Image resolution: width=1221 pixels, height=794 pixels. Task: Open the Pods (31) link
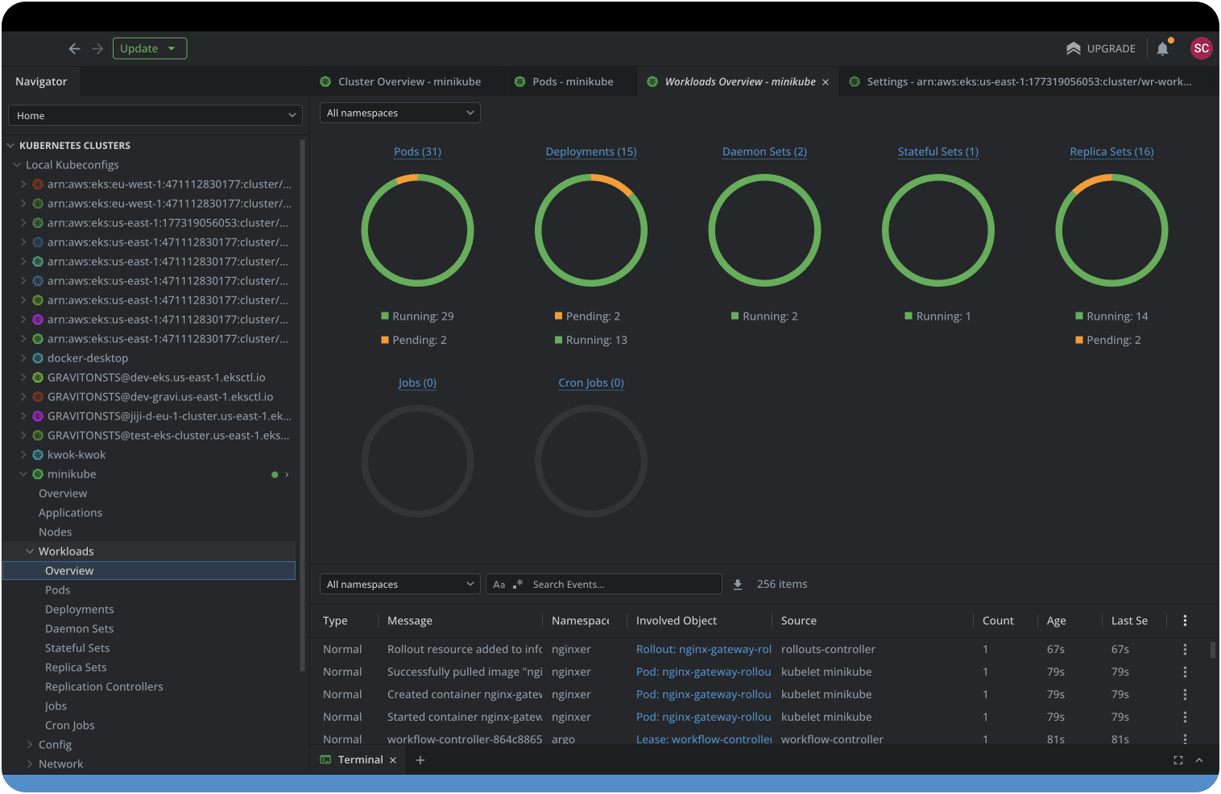(417, 151)
